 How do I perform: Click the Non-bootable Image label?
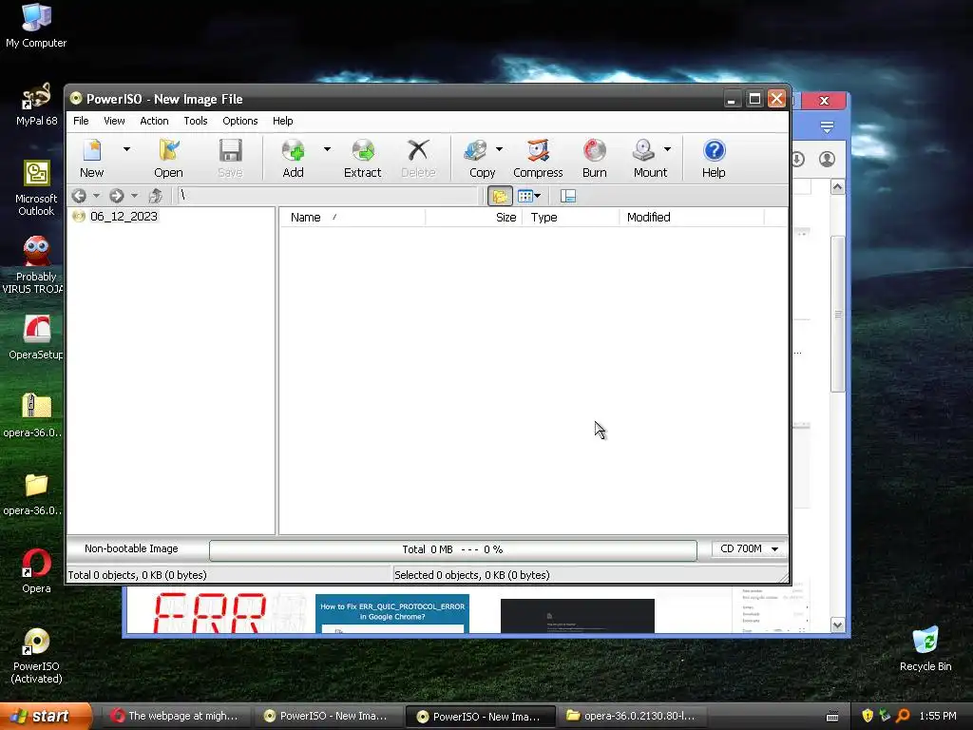pyautogui.click(x=131, y=548)
